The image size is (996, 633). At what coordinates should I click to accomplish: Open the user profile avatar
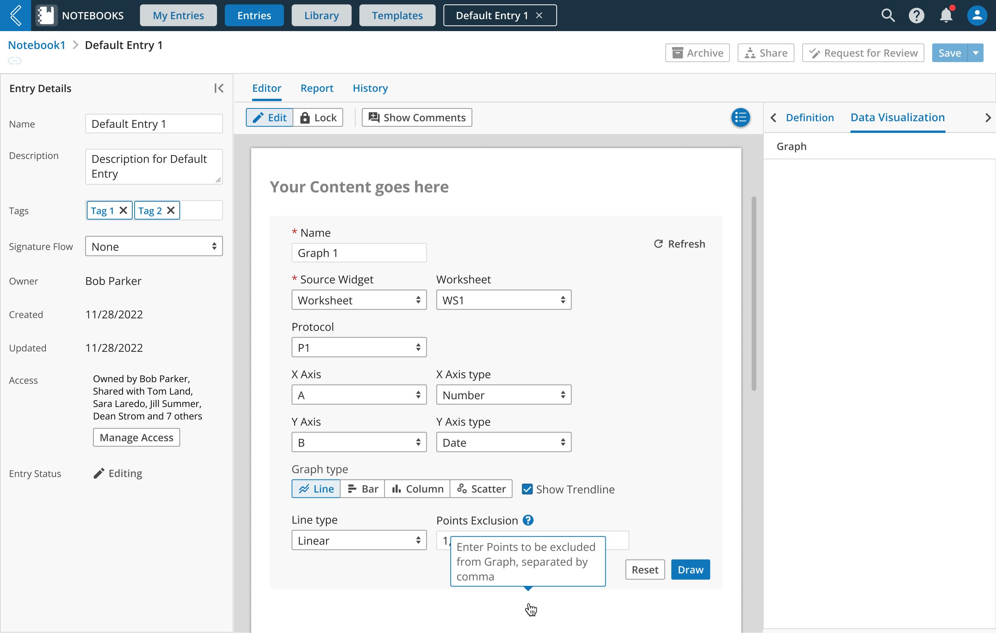click(x=977, y=15)
